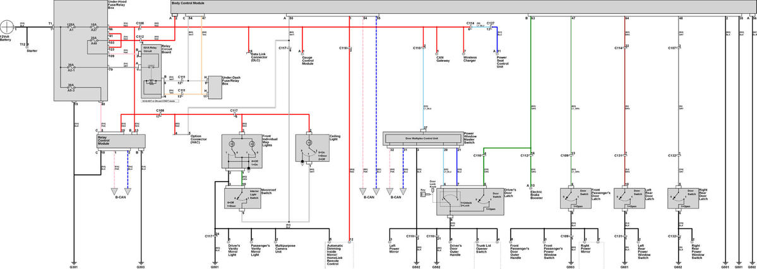The image size is (757, 269).
Task: Click the Moonroof Switch label
Action: tap(268, 191)
